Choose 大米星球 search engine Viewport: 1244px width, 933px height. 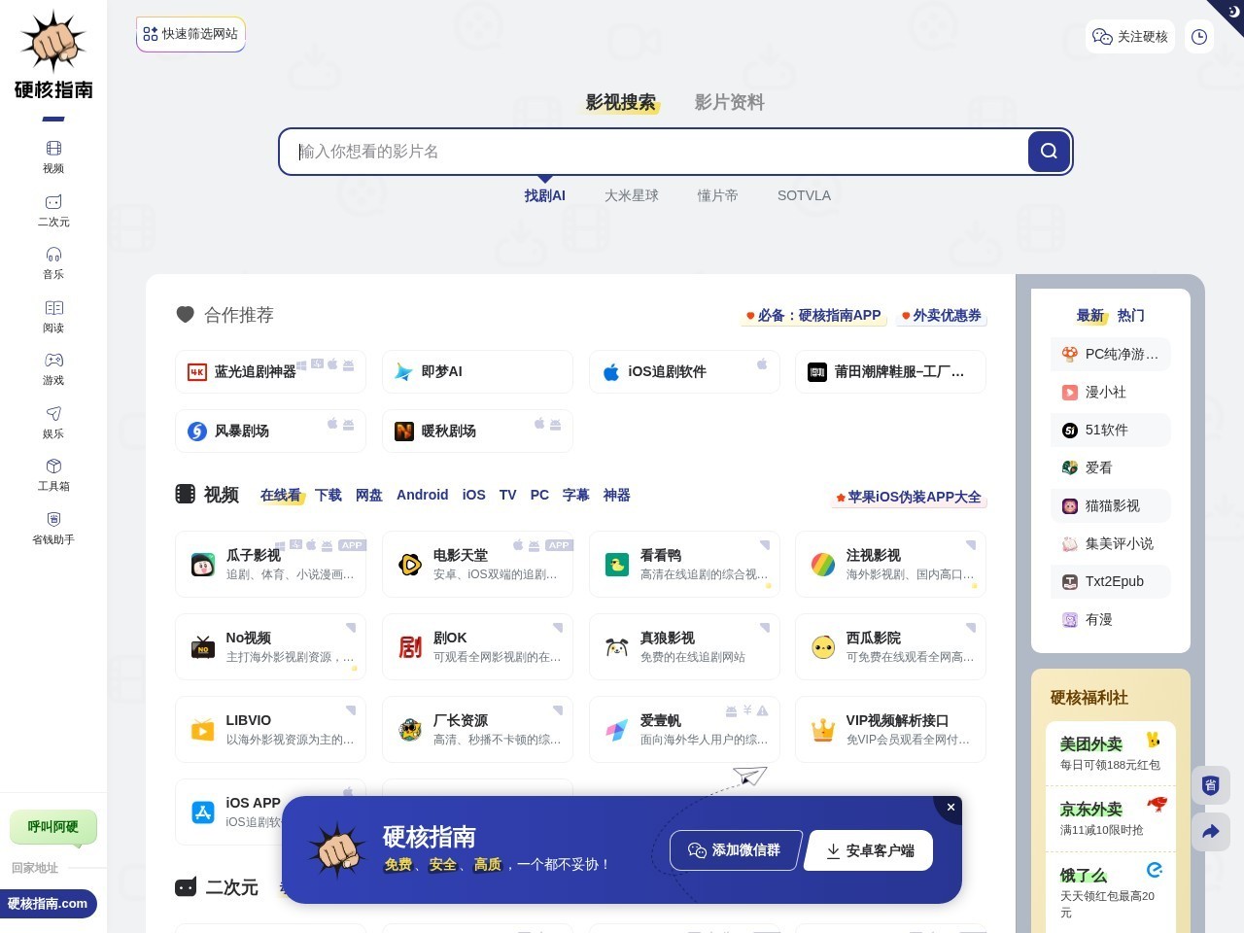point(632,195)
